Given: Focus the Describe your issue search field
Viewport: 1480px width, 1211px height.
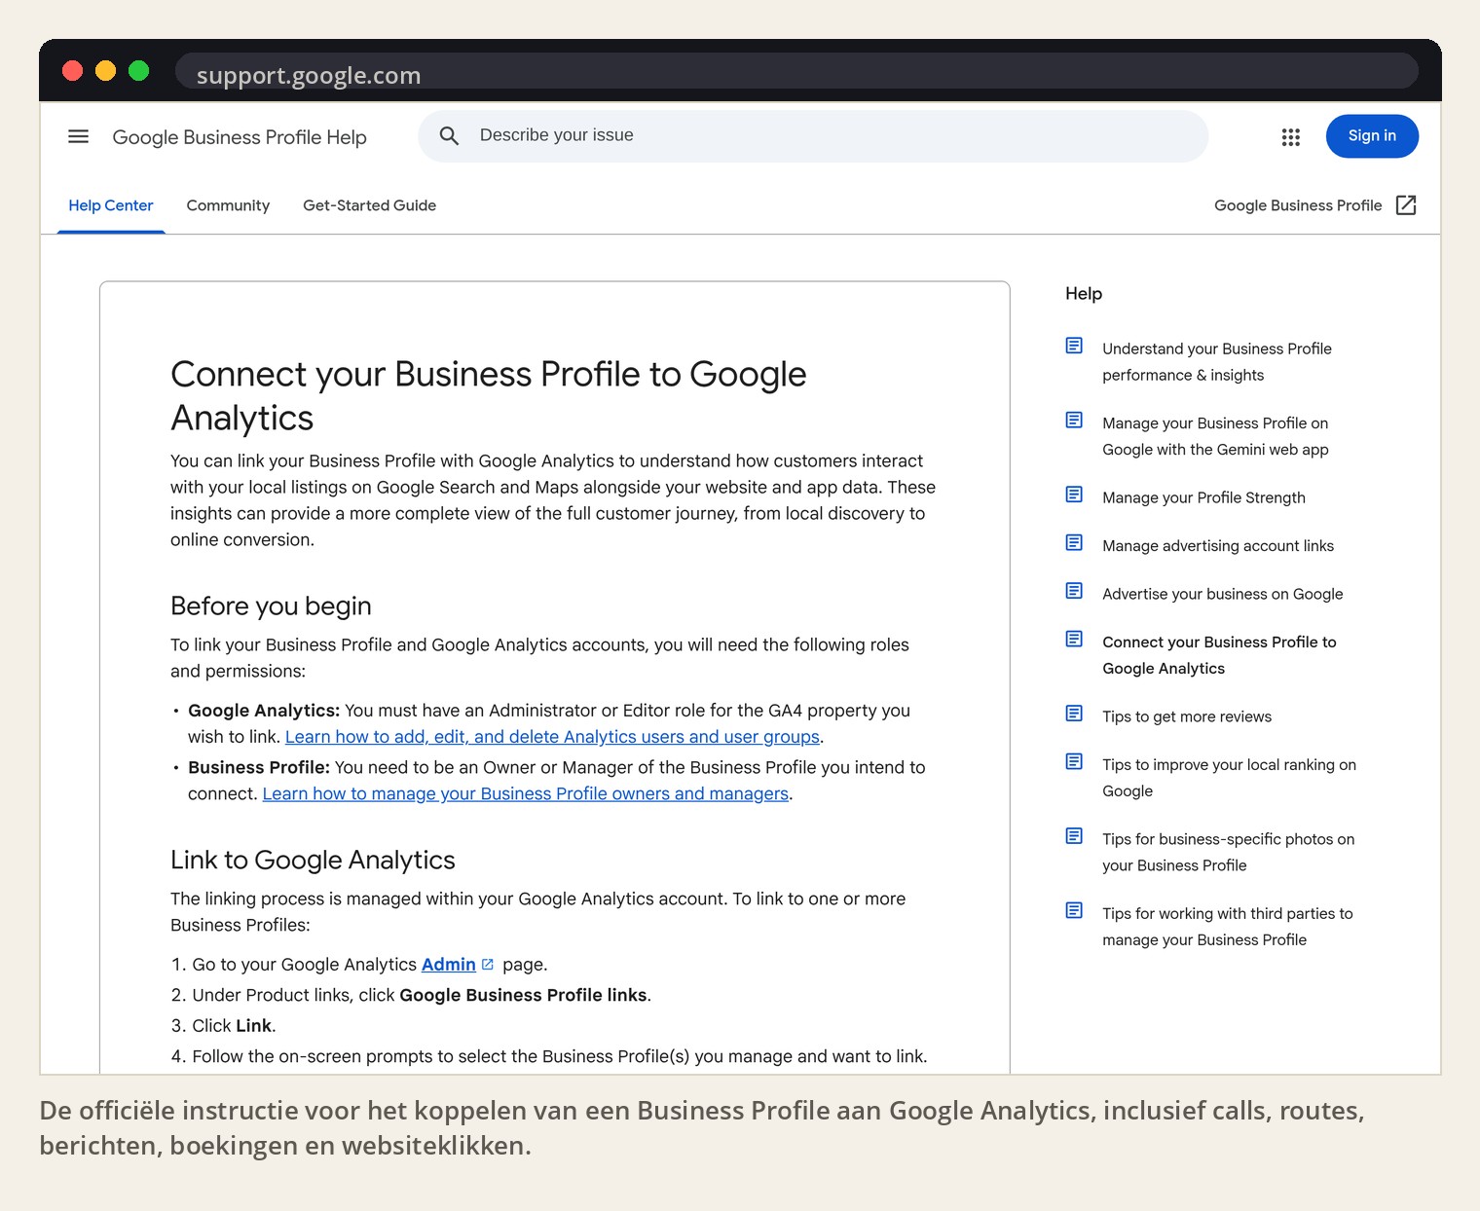Looking at the screenshot, I should click(x=813, y=135).
